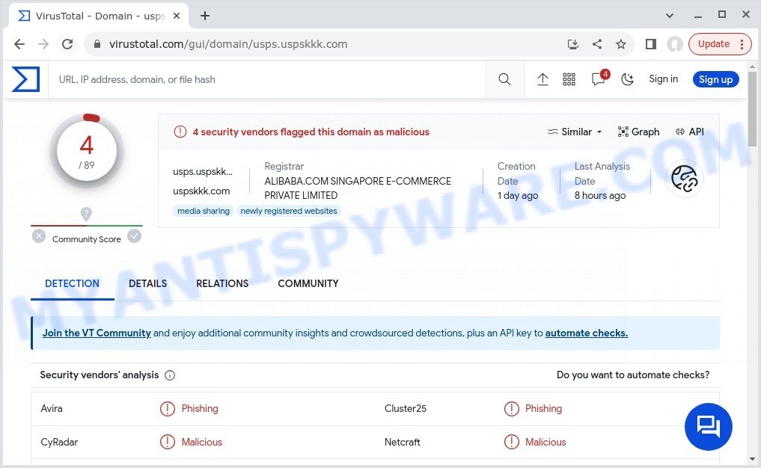Click the site padlock icon
The height and width of the screenshot is (468, 761).
tap(97, 44)
